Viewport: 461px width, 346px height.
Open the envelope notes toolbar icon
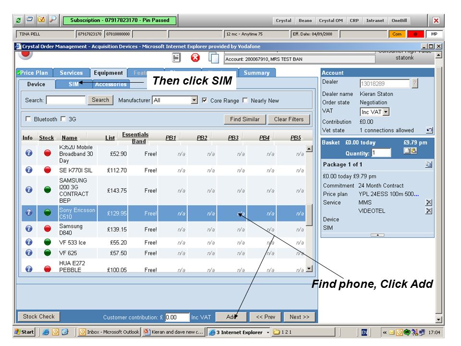click(41, 20)
